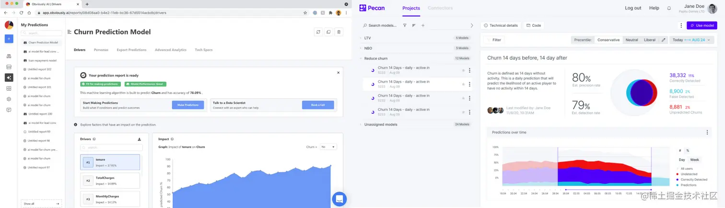
Task: Open the settings gear in Obviously AI sidebar
Action: point(9,99)
